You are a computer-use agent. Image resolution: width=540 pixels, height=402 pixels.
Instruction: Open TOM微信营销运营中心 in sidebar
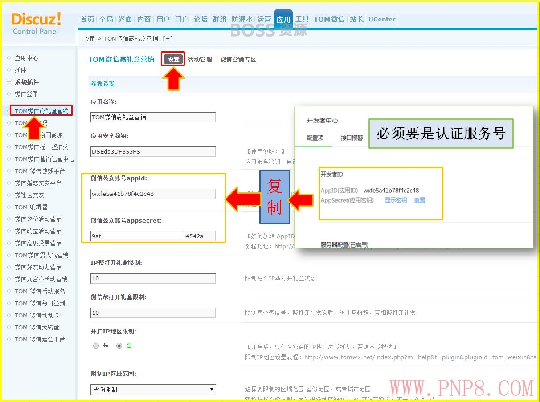45,159
